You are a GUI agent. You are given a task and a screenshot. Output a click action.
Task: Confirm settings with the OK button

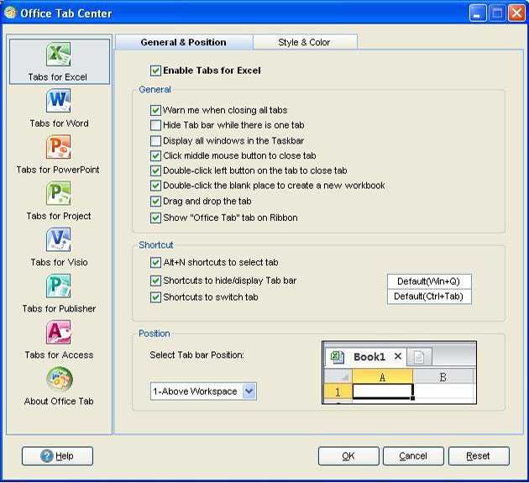tap(348, 456)
